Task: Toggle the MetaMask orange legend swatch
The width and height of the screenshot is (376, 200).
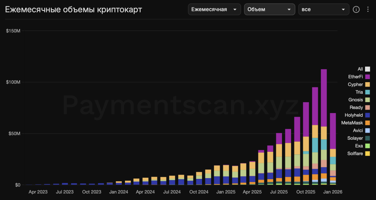Action: [x=367, y=123]
